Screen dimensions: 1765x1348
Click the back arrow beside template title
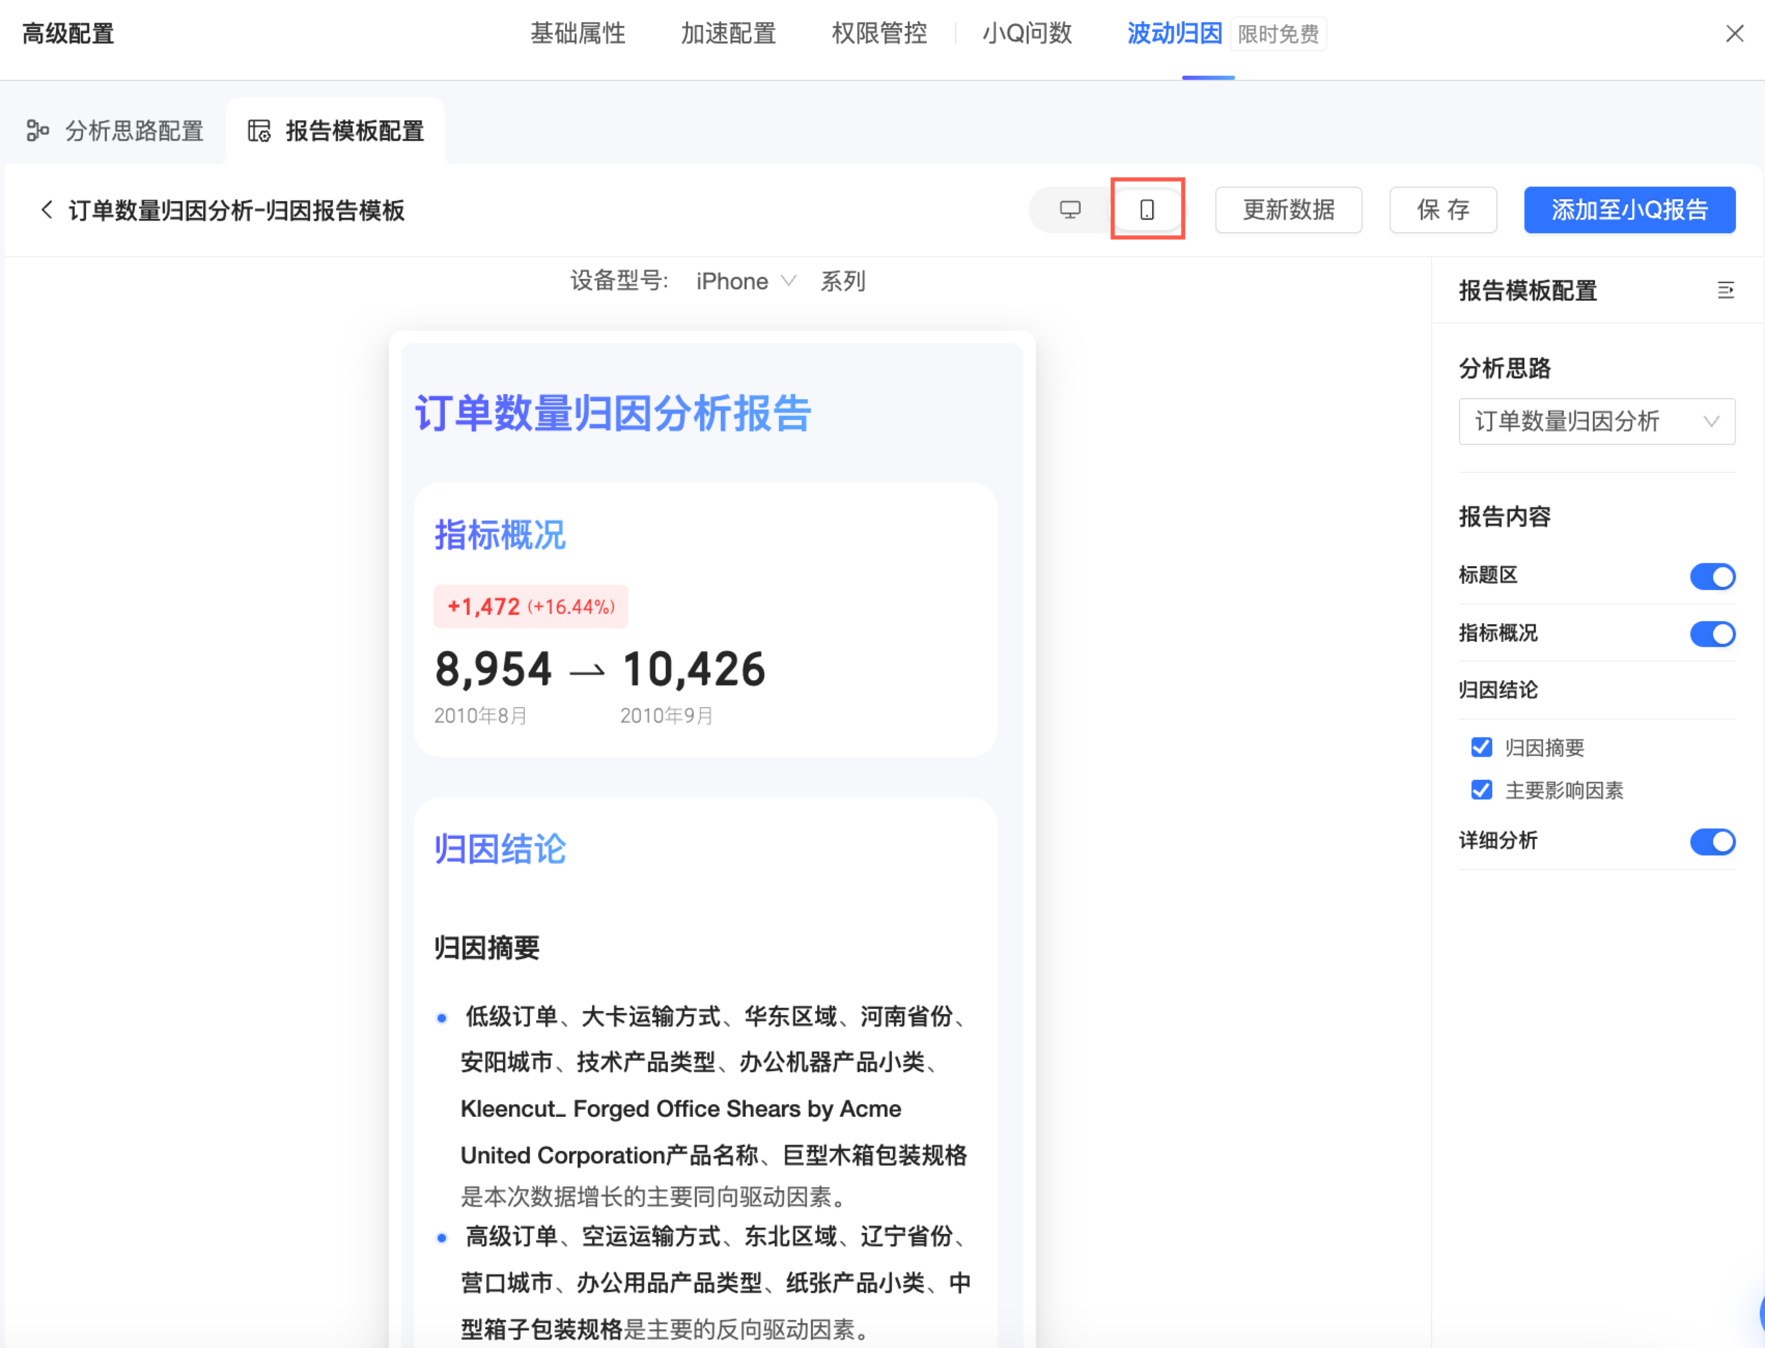(x=47, y=209)
